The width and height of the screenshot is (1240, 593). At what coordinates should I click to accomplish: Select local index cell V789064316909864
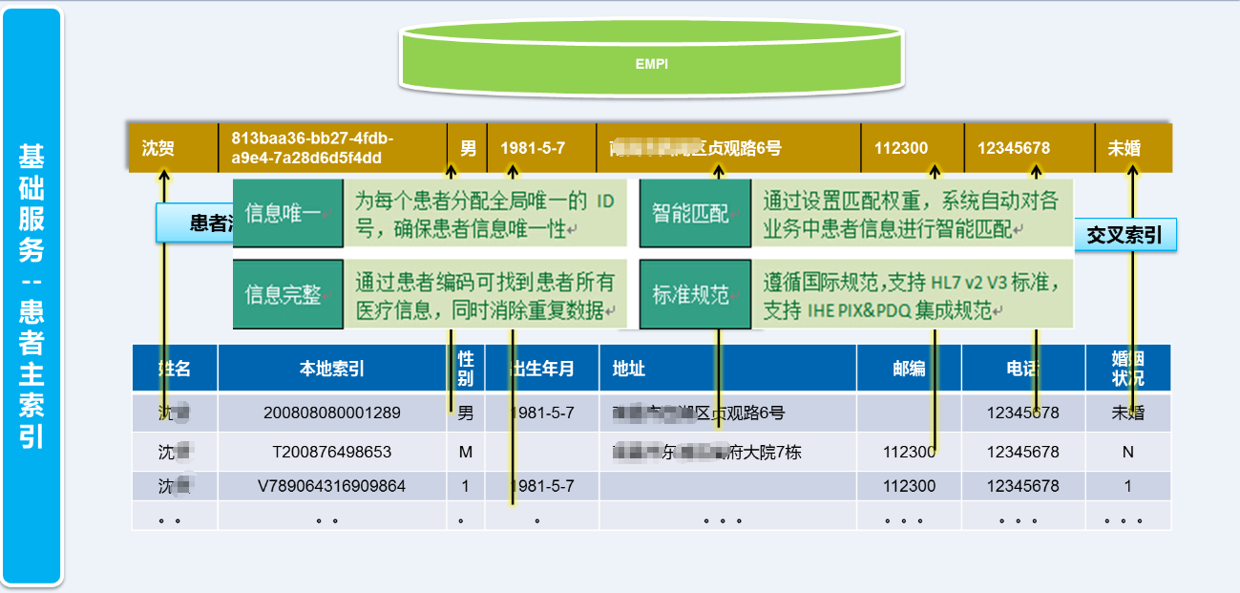pos(331,486)
